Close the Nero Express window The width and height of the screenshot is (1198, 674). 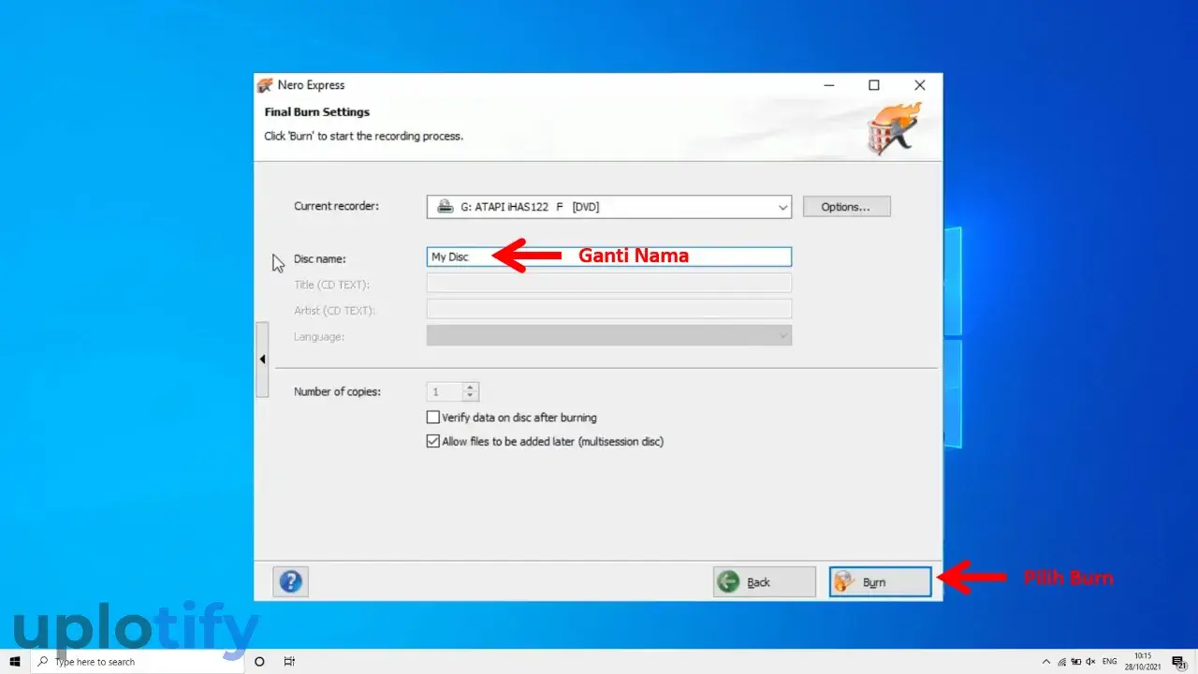point(919,85)
